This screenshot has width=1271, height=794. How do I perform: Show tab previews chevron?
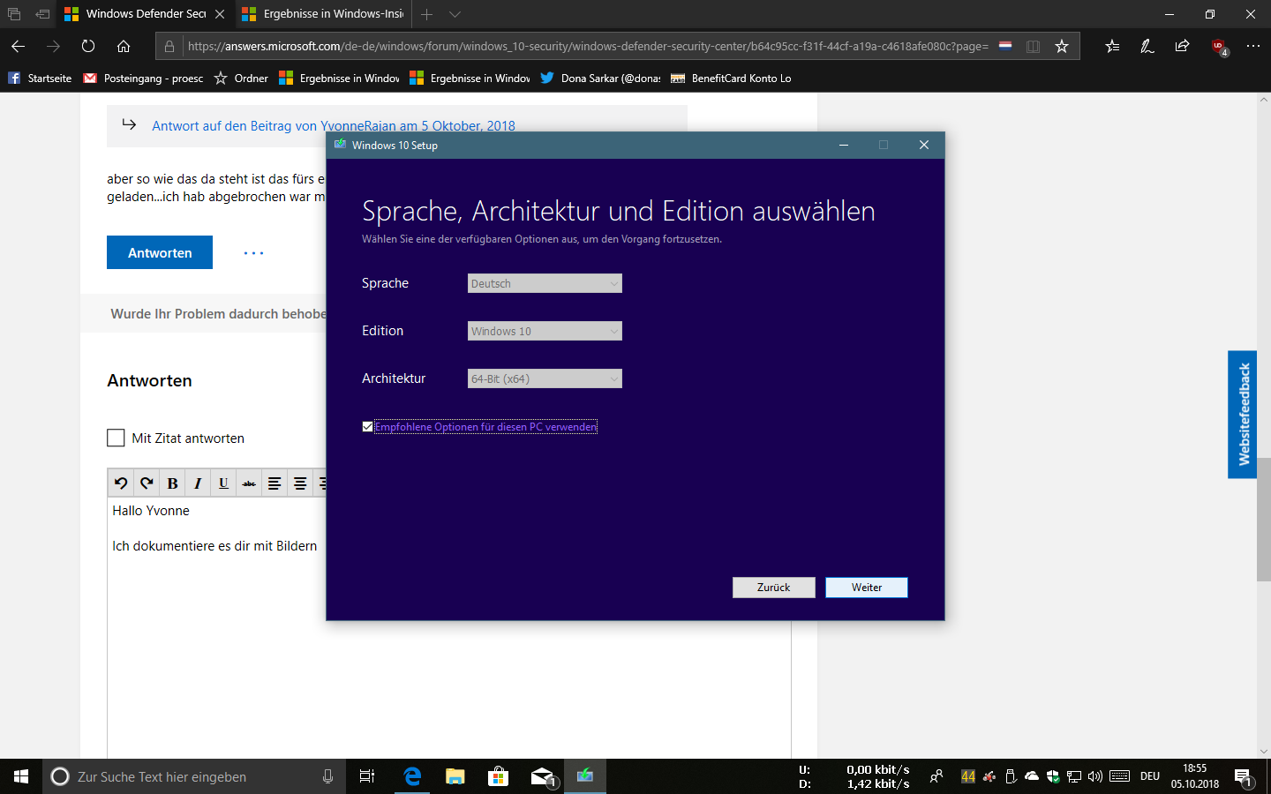[x=455, y=14]
